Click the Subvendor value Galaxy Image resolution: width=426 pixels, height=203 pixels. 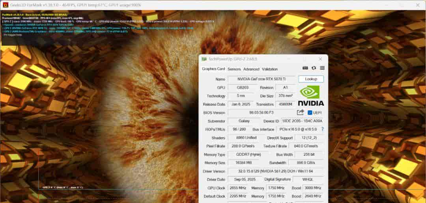pyautogui.click(x=244, y=121)
